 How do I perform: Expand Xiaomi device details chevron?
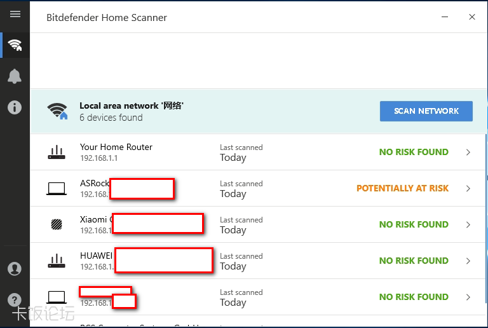468,224
